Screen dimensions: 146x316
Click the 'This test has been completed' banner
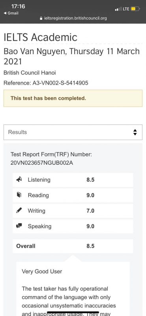point(73,98)
